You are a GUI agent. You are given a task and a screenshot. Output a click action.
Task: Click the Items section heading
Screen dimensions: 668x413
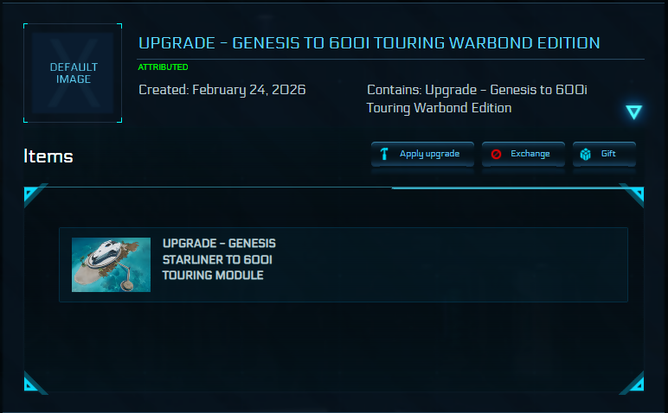click(x=48, y=156)
